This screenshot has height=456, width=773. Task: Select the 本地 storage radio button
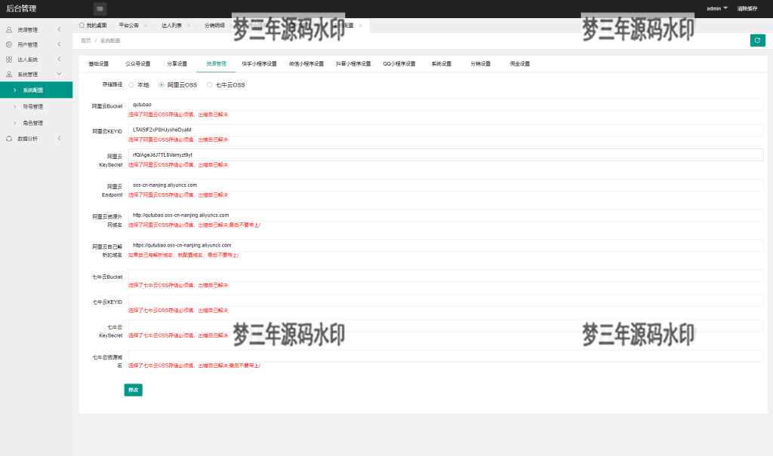click(131, 84)
